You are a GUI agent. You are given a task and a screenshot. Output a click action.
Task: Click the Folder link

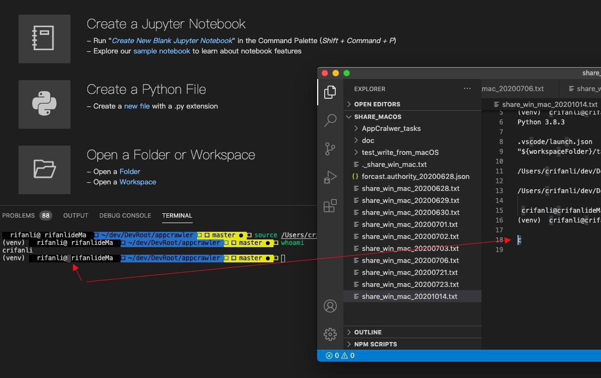[x=129, y=172]
